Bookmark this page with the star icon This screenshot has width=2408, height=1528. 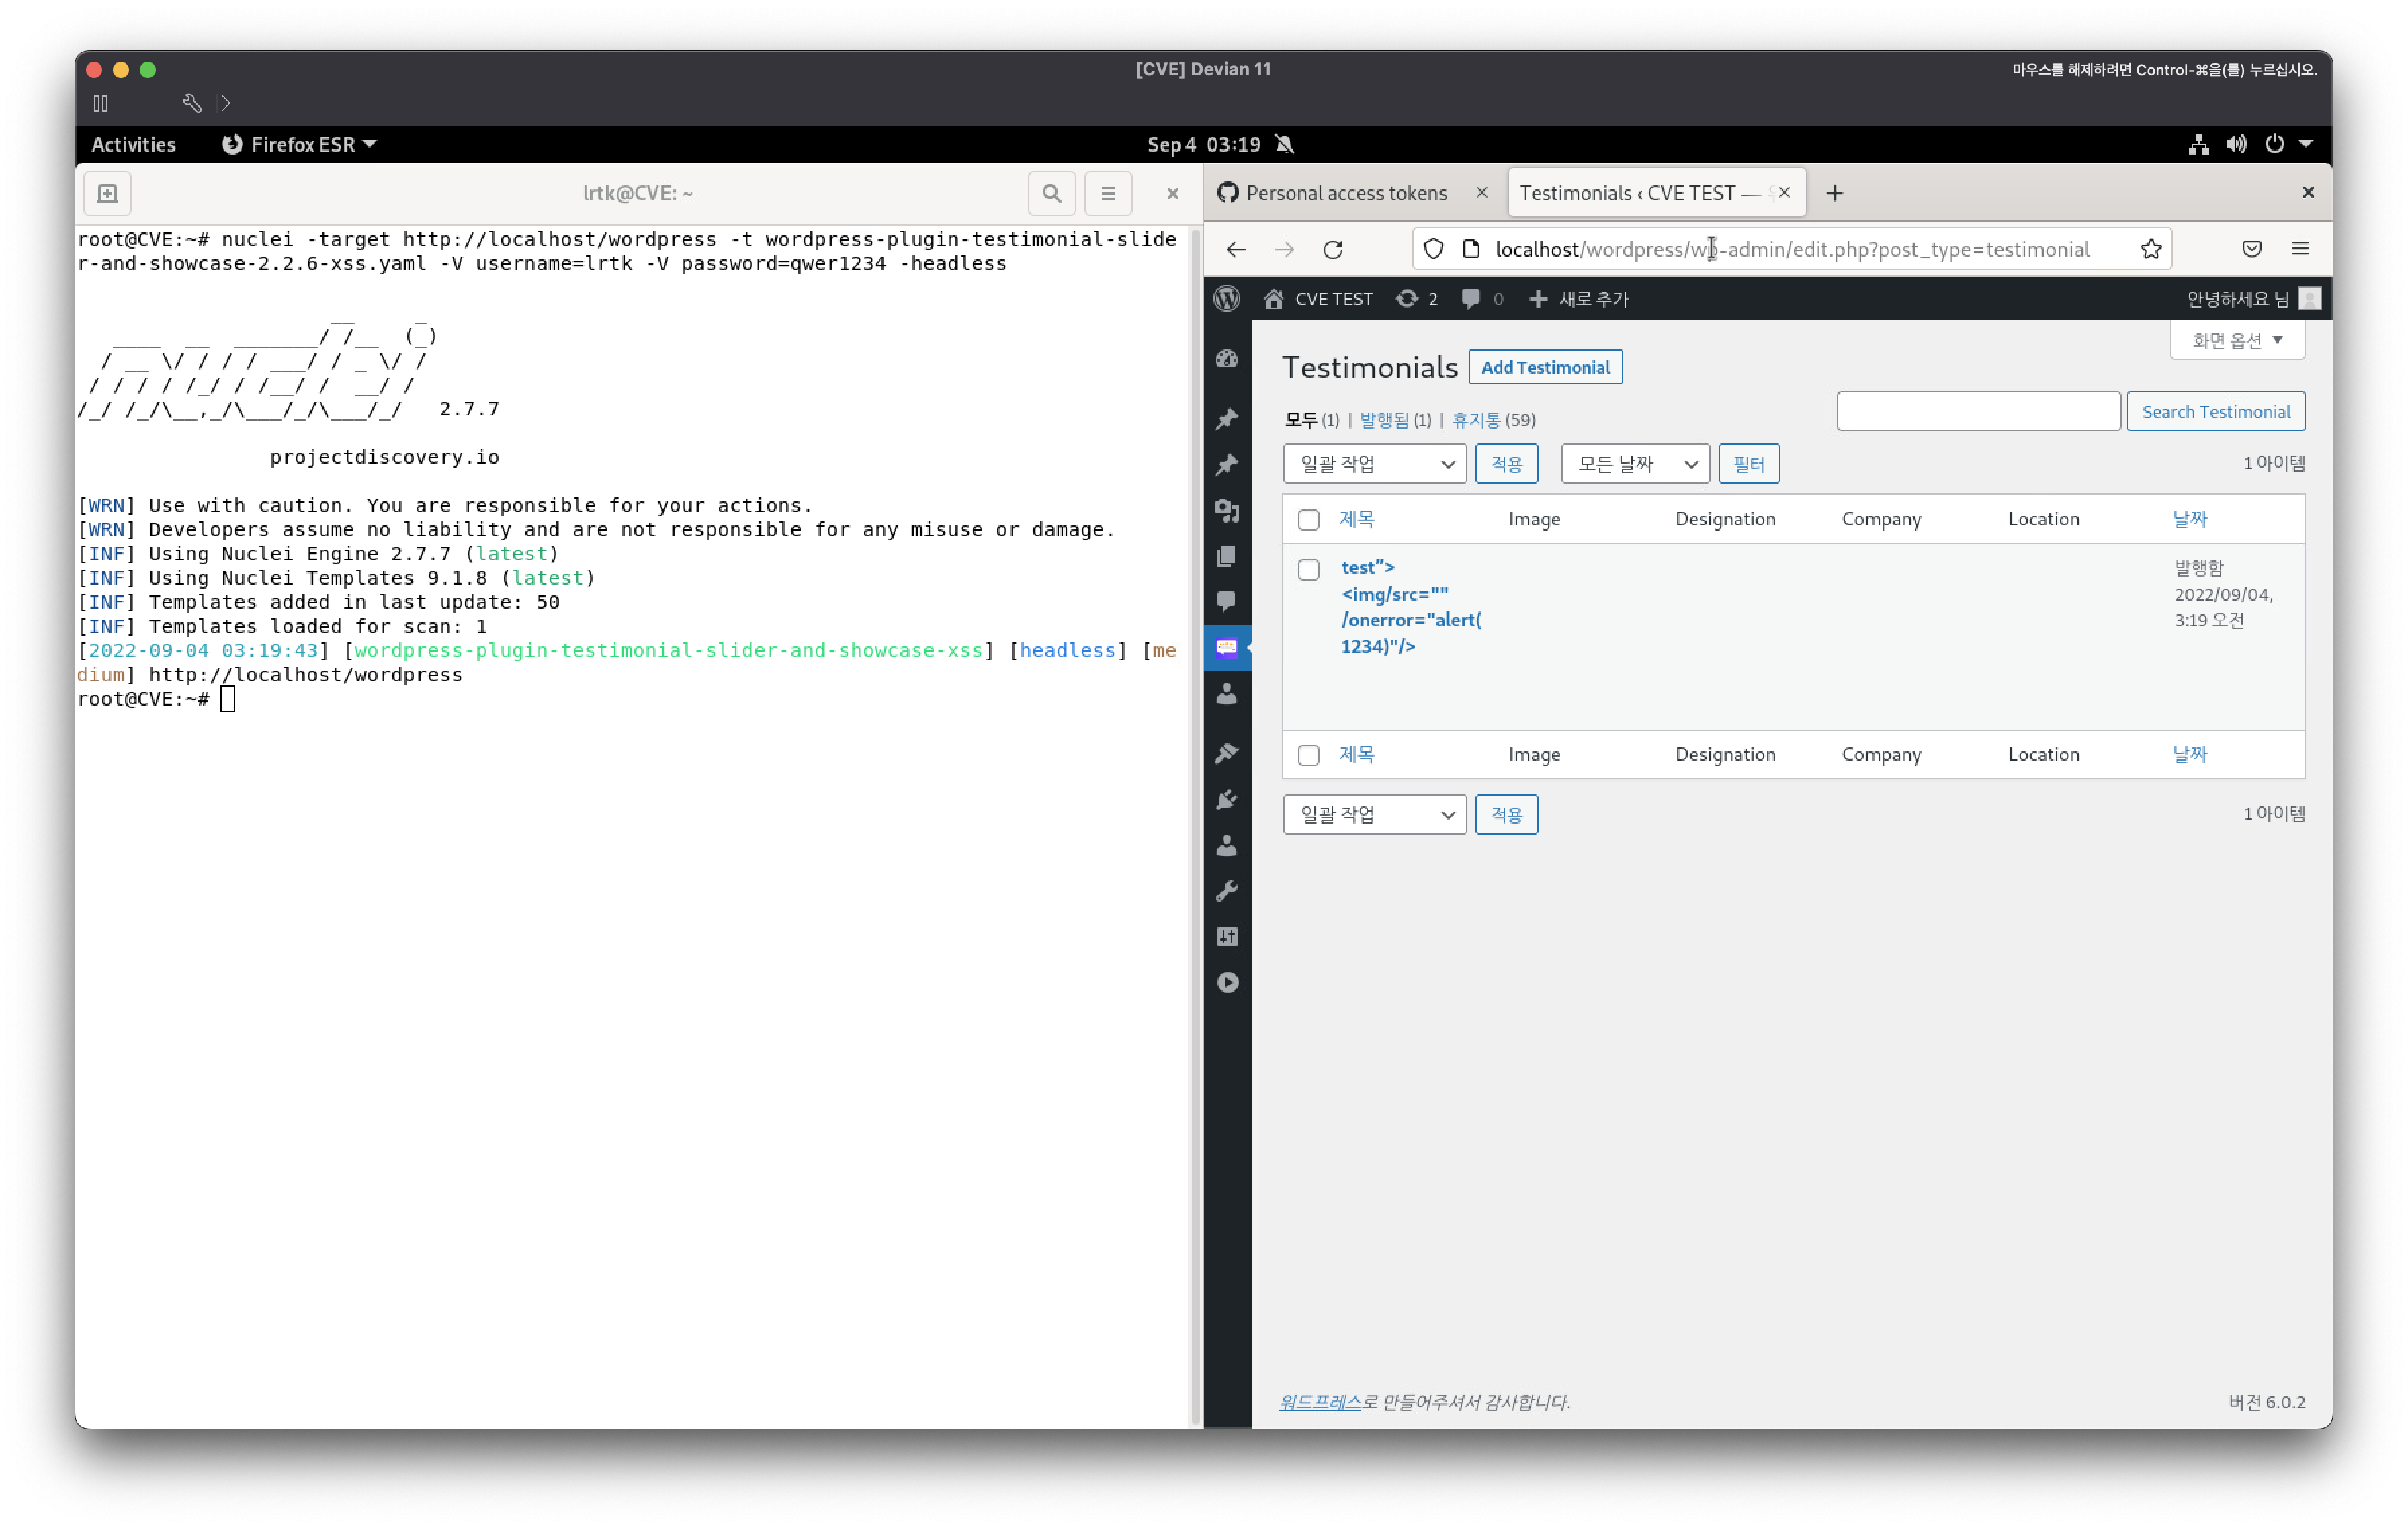pyautogui.click(x=2150, y=249)
